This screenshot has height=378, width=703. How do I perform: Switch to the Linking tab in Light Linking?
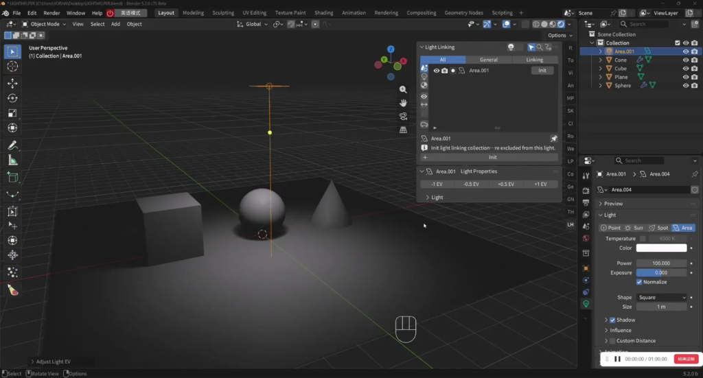click(534, 60)
